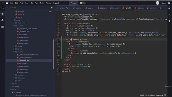This screenshot has height=97, width=172.
Task: Click line number 13 in gutter
Action: 58,40
